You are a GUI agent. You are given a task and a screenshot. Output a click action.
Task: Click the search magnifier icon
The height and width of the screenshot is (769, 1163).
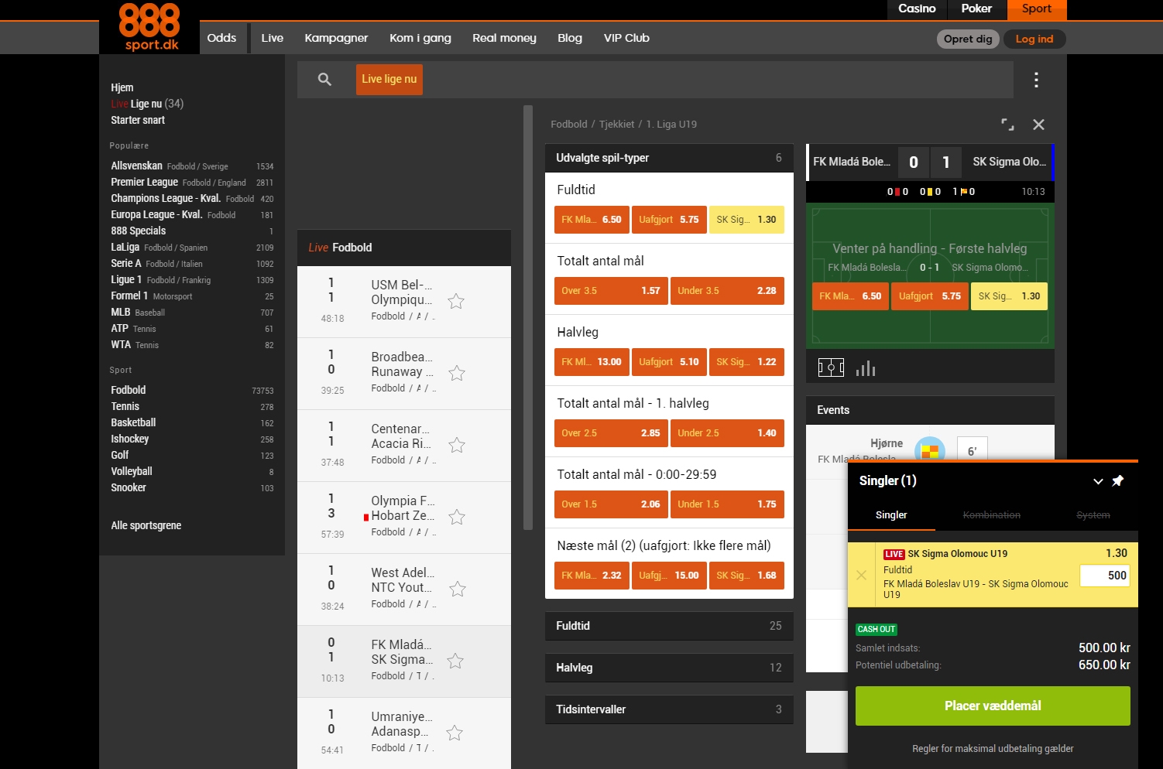[x=324, y=79]
